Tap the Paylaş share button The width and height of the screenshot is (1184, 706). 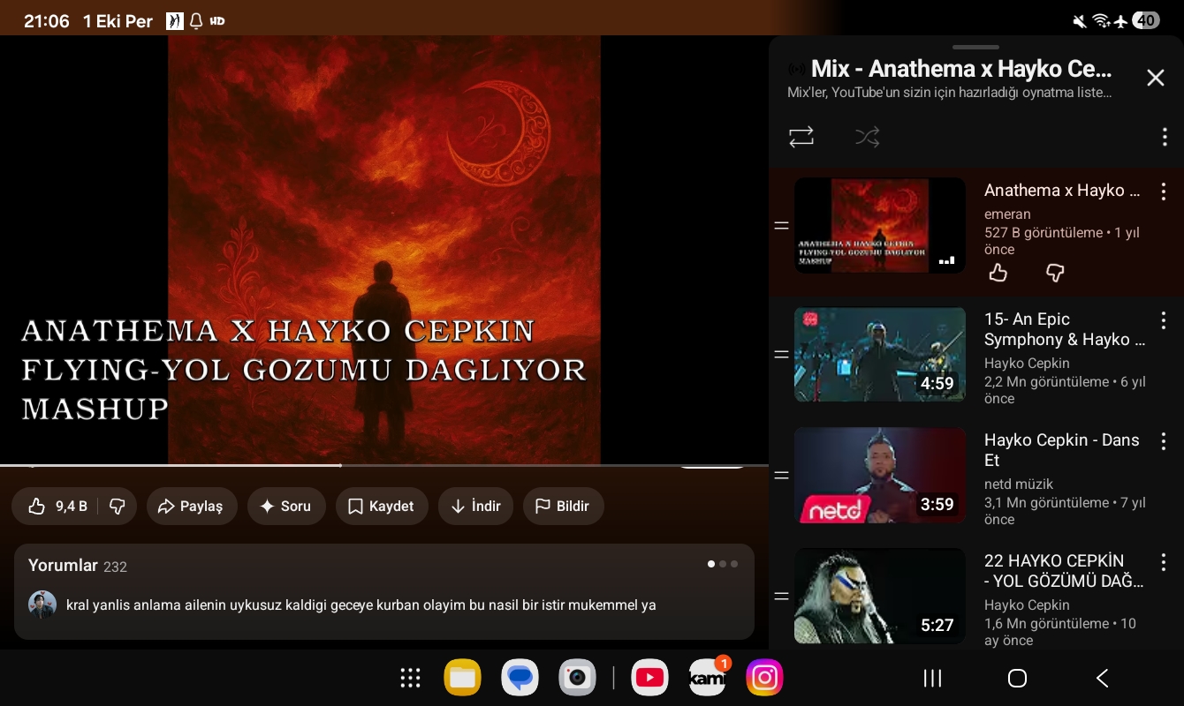coord(192,507)
